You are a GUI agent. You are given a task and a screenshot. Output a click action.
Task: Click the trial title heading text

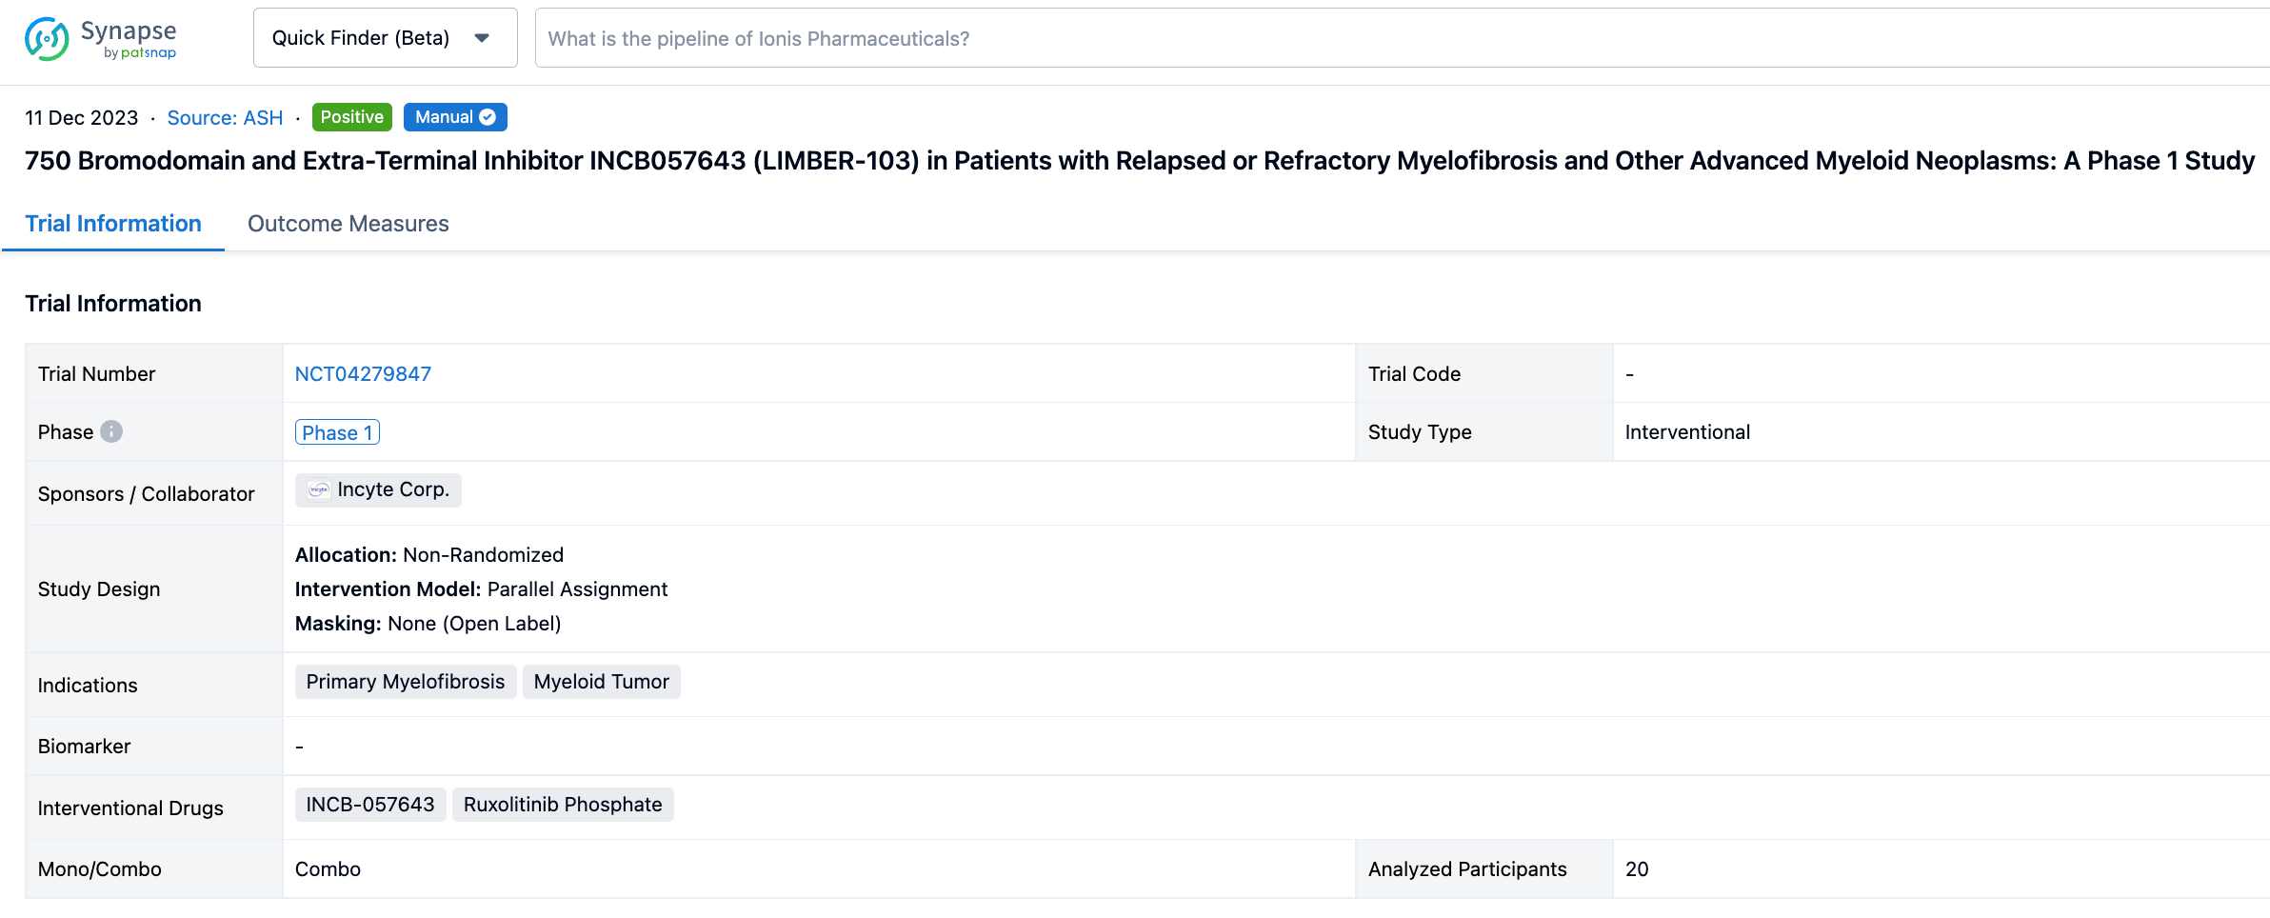(1139, 161)
